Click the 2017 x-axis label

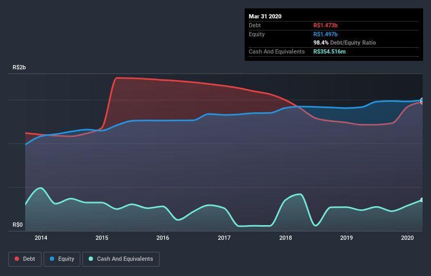224,238
